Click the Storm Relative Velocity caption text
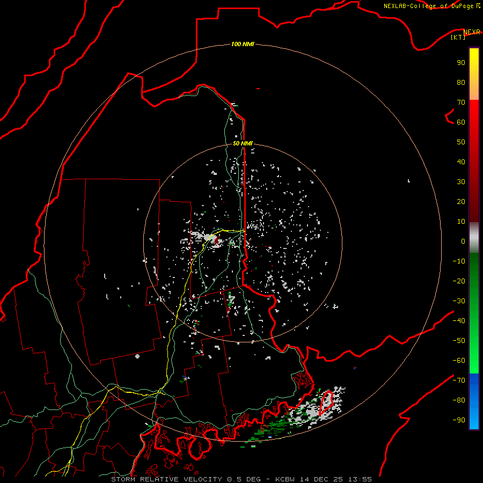Viewport: 483px width, 483px height. click(241, 479)
